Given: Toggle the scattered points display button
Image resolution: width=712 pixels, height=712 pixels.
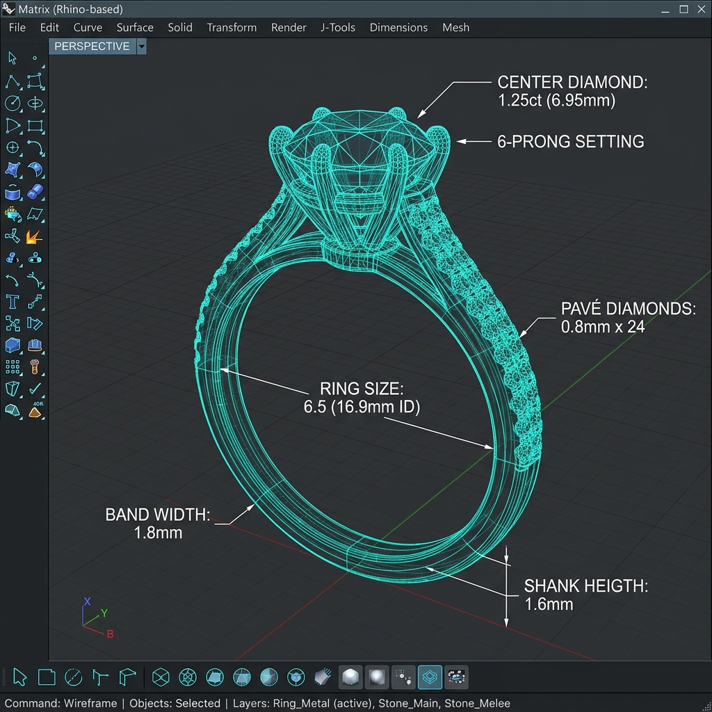Looking at the screenshot, I should [x=404, y=677].
